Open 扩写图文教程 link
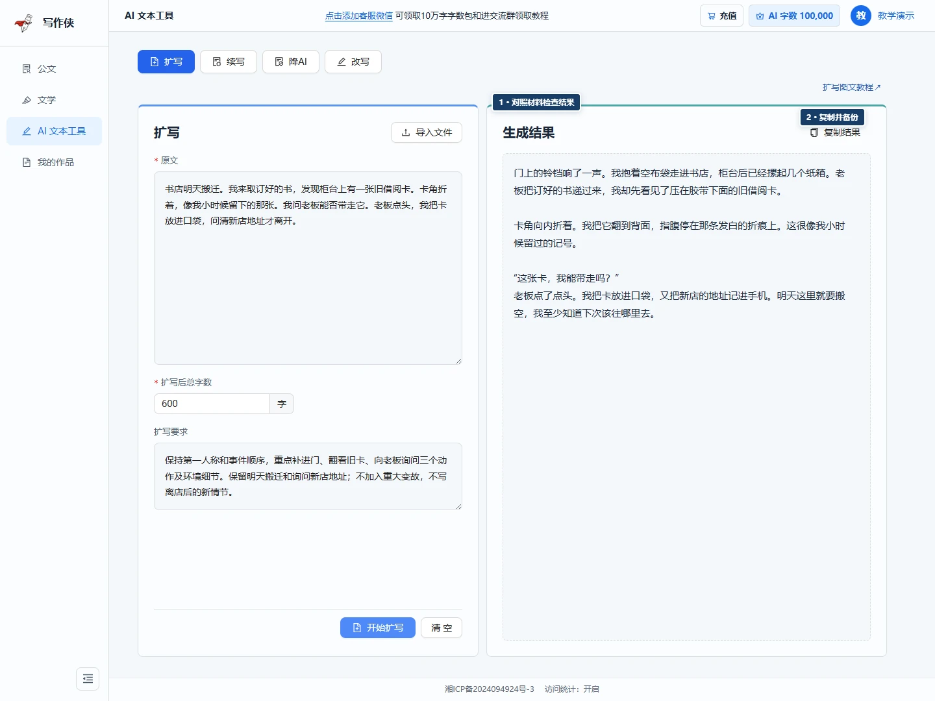This screenshot has height=701, width=935. click(851, 87)
